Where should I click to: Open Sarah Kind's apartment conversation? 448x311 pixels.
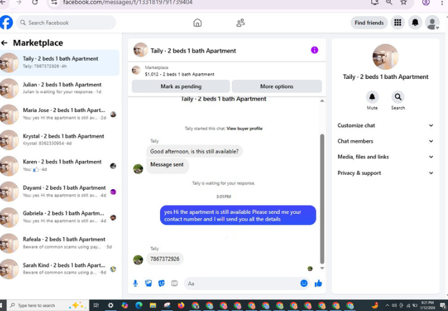tap(59, 269)
